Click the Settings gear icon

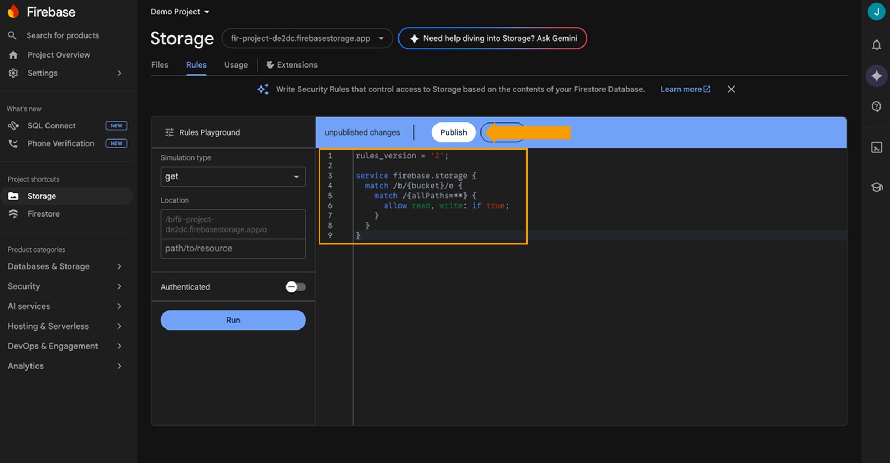13,73
